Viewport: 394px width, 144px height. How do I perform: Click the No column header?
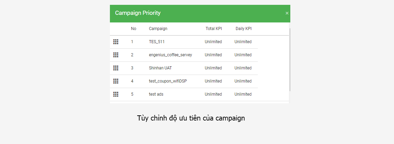click(x=133, y=29)
